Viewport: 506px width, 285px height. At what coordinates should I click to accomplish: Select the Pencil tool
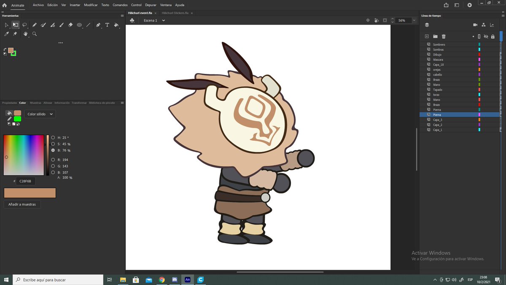[x=35, y=25]
